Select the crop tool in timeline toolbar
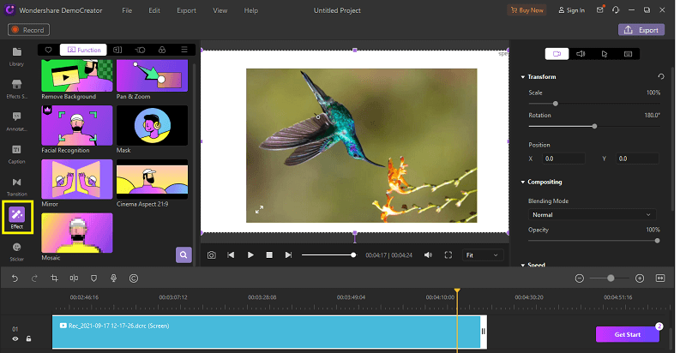 click(x=54, y=278)
